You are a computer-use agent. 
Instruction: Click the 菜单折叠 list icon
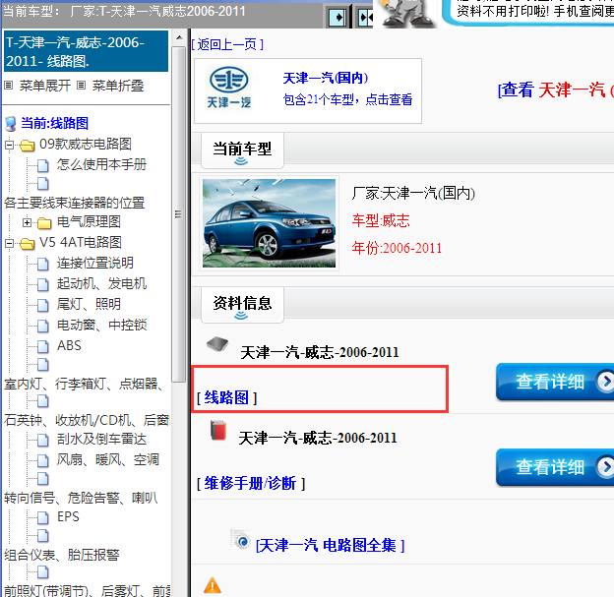[x=81, y=85]
